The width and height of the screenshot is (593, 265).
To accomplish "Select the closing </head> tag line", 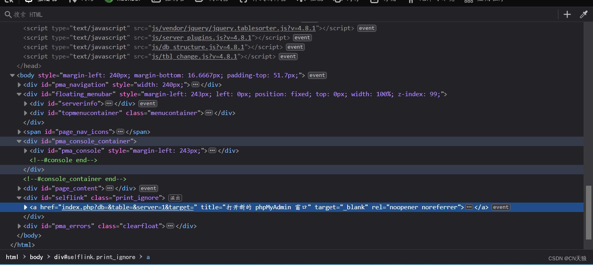I will (x=29, y=66).
